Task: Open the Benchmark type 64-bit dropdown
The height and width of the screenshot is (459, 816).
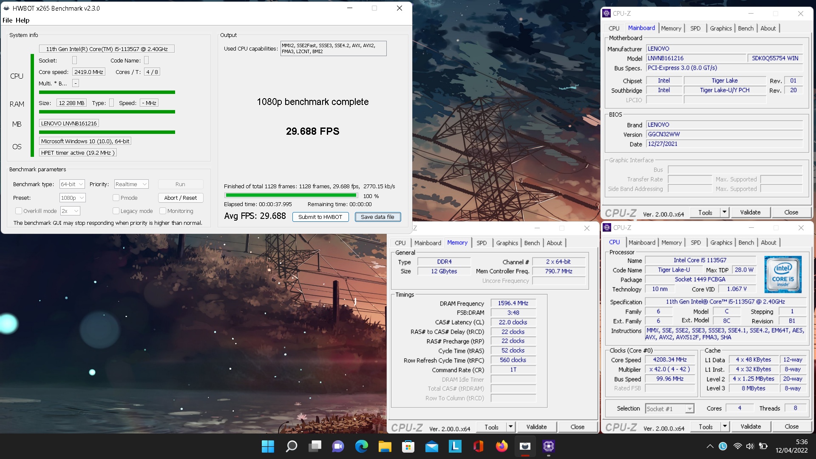Action: 72,184
